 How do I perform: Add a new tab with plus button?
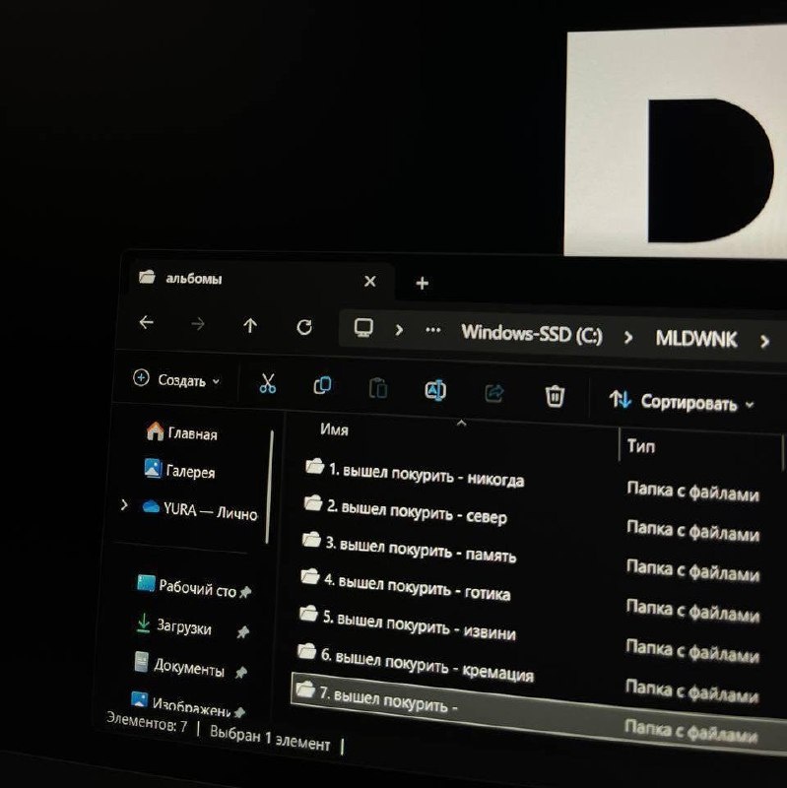click(x=423, y=284)
